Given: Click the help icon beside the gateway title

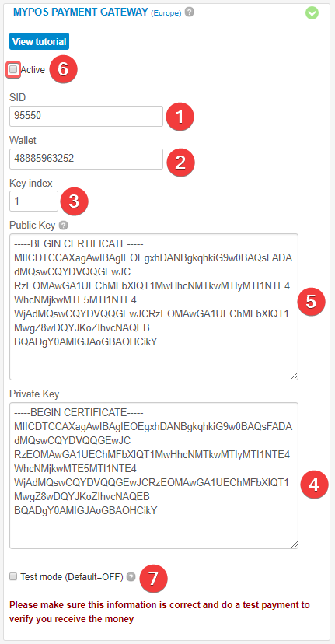Looking at the screenshot, I should [189, 12].
